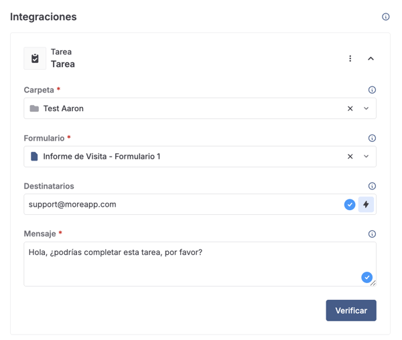The image size is (402, 340).
Task: Click the Tarea clipboard icon
Action: coord(35,59)
